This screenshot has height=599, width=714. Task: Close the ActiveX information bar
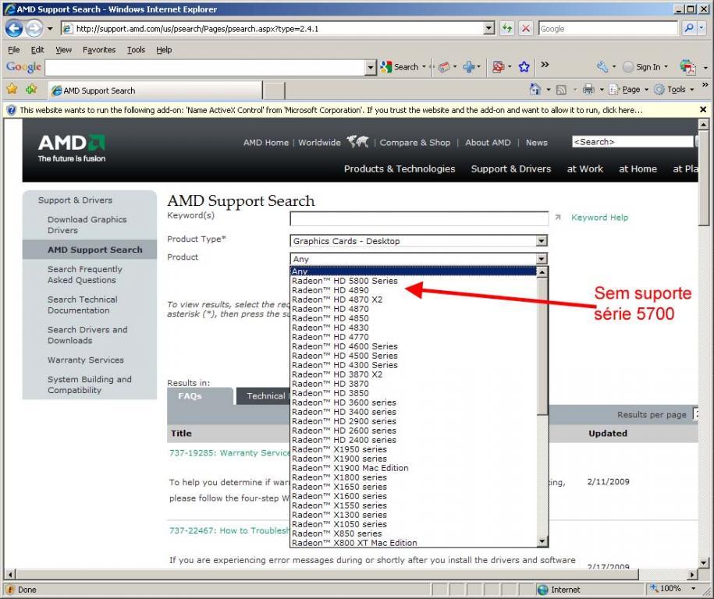(x=703, y=110)
